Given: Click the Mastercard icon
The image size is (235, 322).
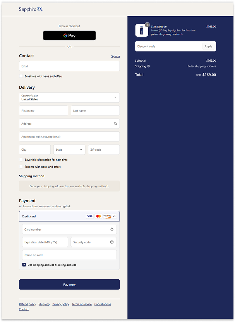Looking at the screenshot, I should tap(98, 216).
